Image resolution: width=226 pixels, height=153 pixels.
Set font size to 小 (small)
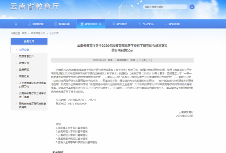[149, 60]
